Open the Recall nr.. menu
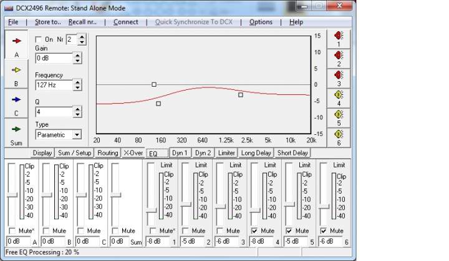 point(82,22)
